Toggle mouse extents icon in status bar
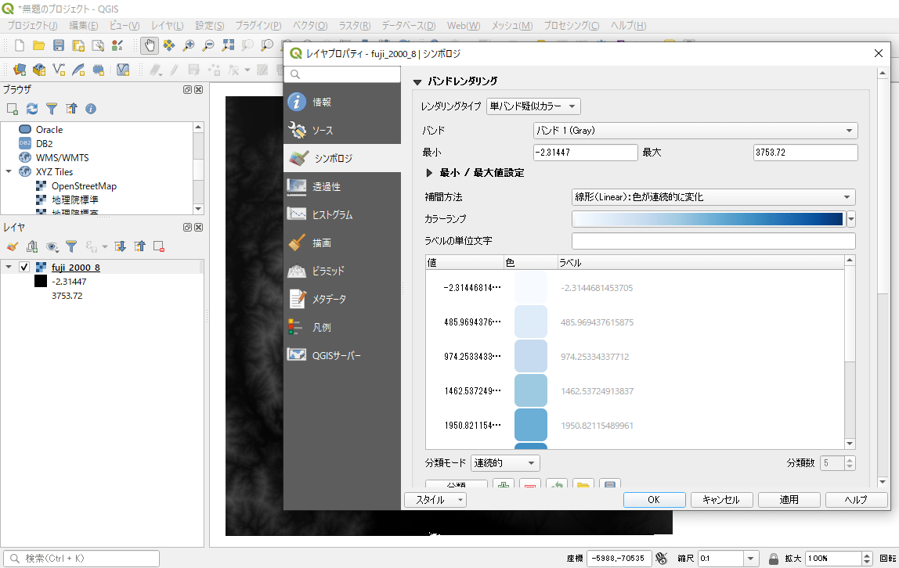 click(x=662, y=559)
